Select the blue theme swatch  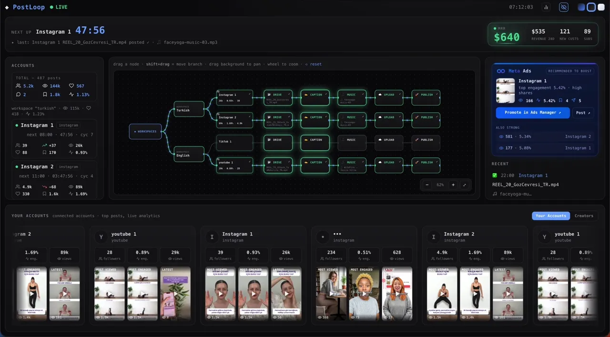(581, 7)
